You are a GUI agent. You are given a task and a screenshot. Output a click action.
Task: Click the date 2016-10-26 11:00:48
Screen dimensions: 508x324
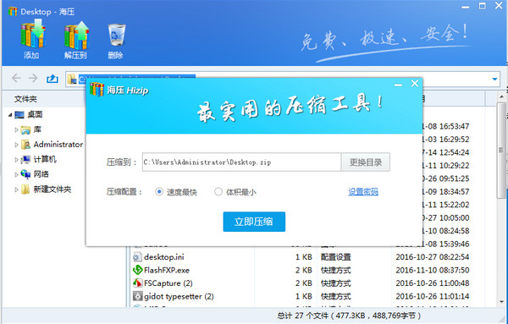(x=433, y=283)
